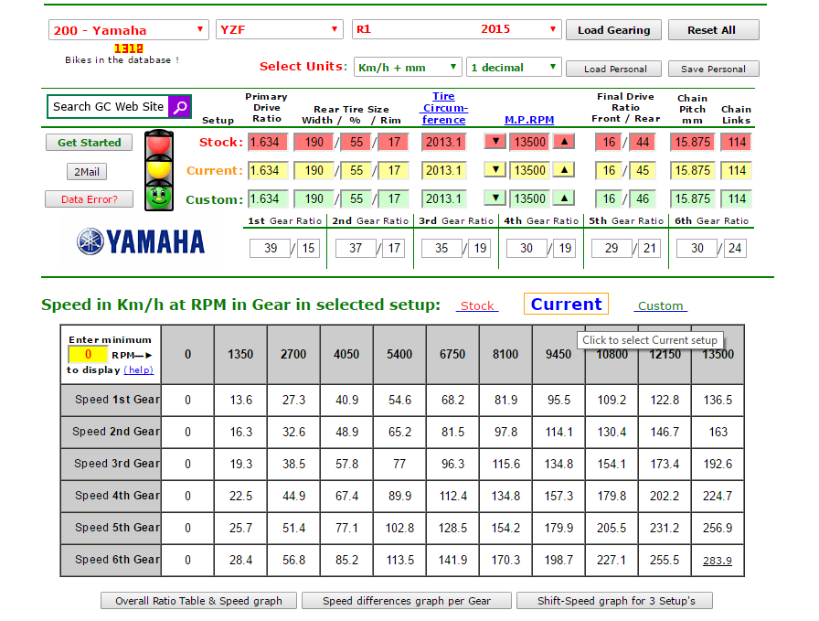
Task: Open the YZF model family dropdown
Action: [279, 30]
